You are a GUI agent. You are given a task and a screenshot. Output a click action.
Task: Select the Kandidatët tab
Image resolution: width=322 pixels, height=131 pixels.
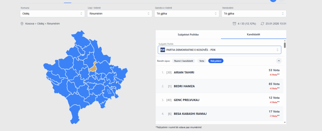[253, 34]
